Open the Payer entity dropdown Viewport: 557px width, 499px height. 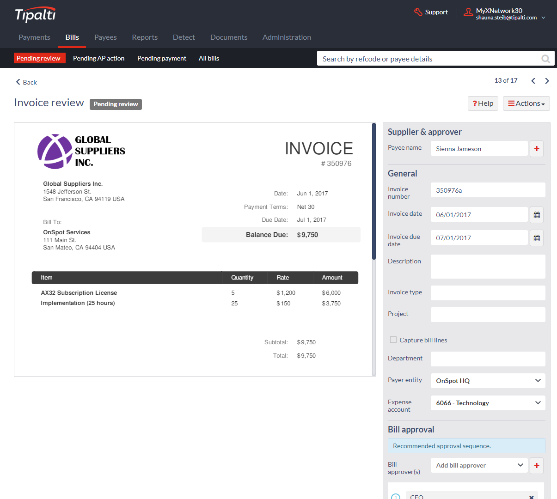click(x=488, y=381)
